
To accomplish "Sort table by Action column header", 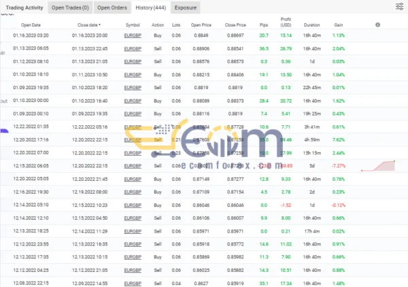I will (x=158, y=25).
